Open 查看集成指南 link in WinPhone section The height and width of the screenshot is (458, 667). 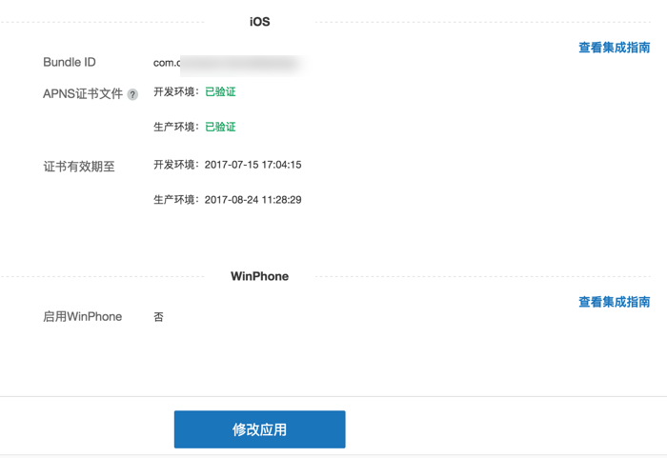pos(614,302)
